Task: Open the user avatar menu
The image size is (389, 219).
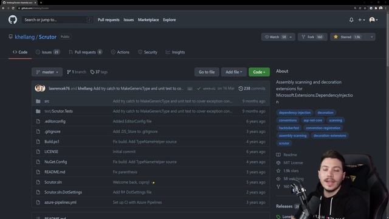Action: tap(373, 20)
